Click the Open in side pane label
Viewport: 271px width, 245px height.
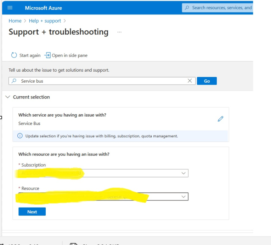click(70, 55)
